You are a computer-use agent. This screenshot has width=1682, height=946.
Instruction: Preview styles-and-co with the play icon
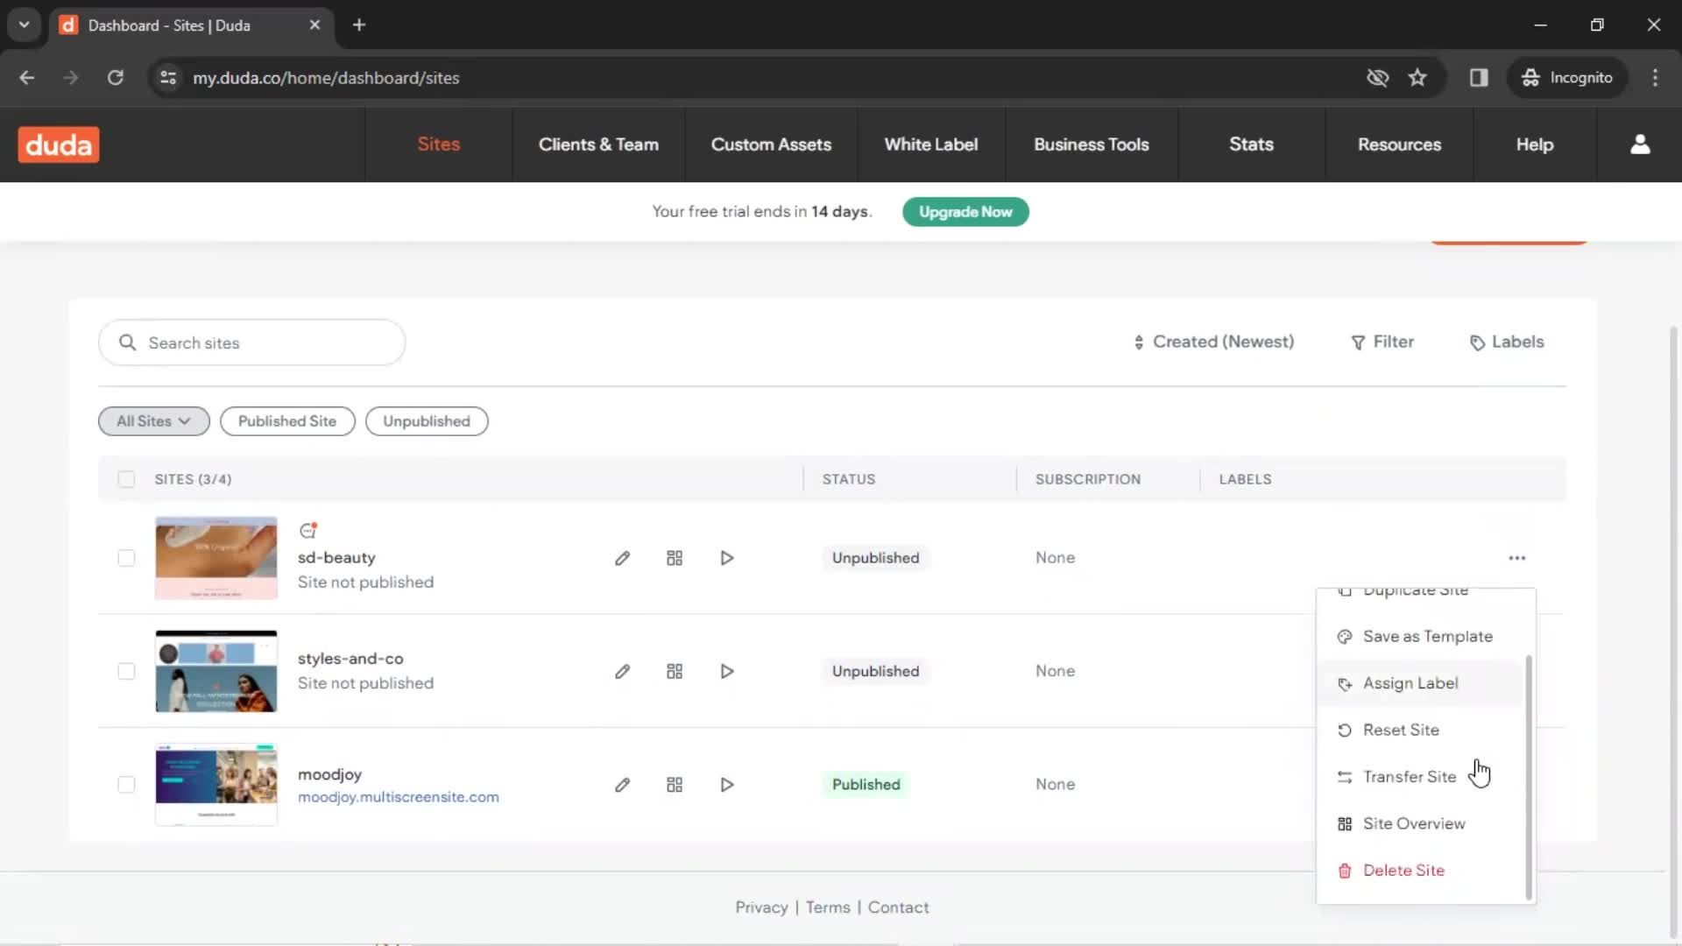point(727,671)
